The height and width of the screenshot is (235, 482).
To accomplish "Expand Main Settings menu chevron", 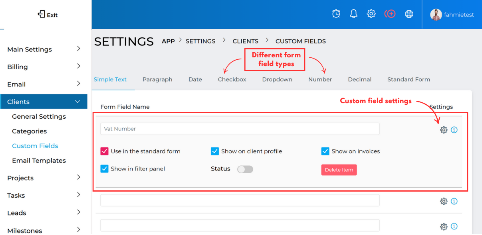I will 79,49.
